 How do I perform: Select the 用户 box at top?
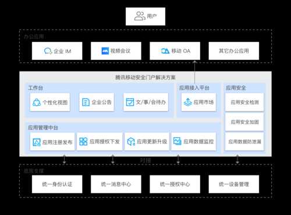(x=145, y=16)
